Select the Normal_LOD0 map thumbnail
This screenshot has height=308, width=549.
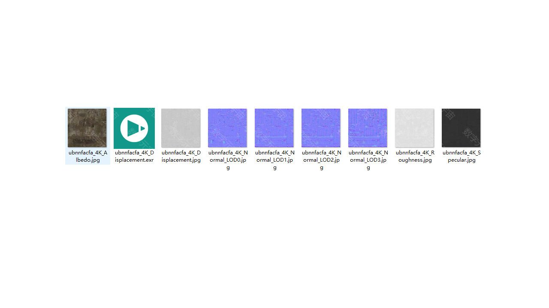pyautogui.click(x=227, y=128)
